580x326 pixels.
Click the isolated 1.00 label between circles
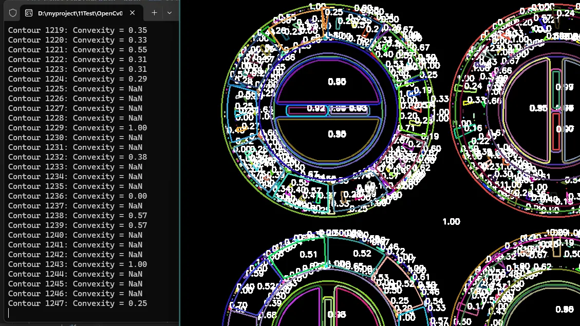451,222
